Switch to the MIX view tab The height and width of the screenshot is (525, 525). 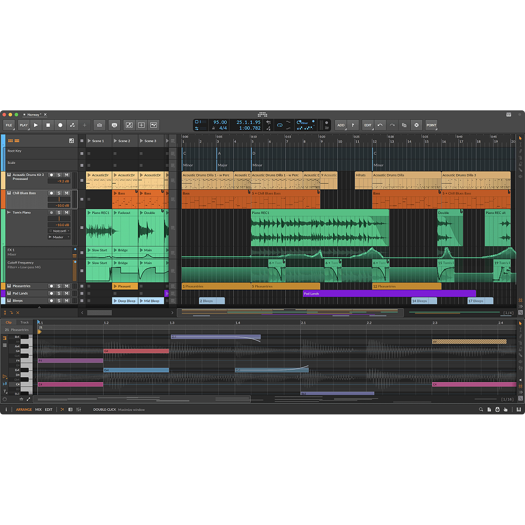(x=37, y=409)
